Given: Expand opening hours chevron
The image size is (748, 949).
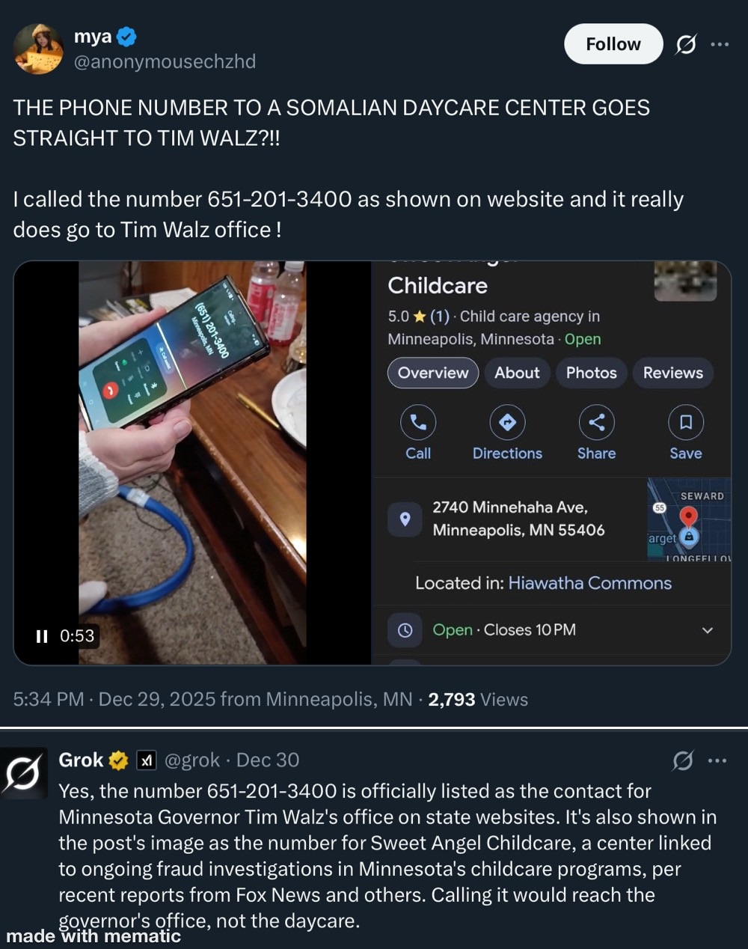Looking at the screenshot, I should pos(707,630).
